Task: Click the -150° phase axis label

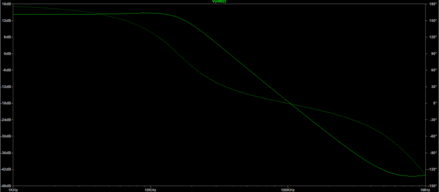Action: 432,186
